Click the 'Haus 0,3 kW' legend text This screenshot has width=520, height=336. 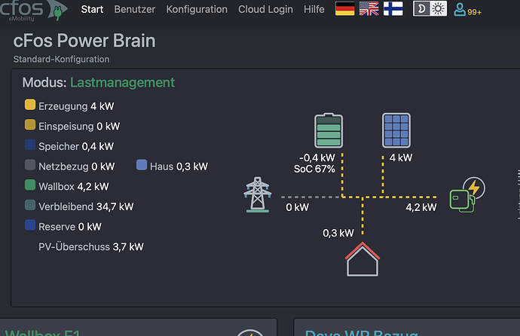[179, 166]
